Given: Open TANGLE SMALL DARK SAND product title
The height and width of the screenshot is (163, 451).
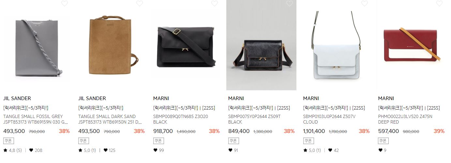Looking at the screenshot, I should tap(110, 119).
